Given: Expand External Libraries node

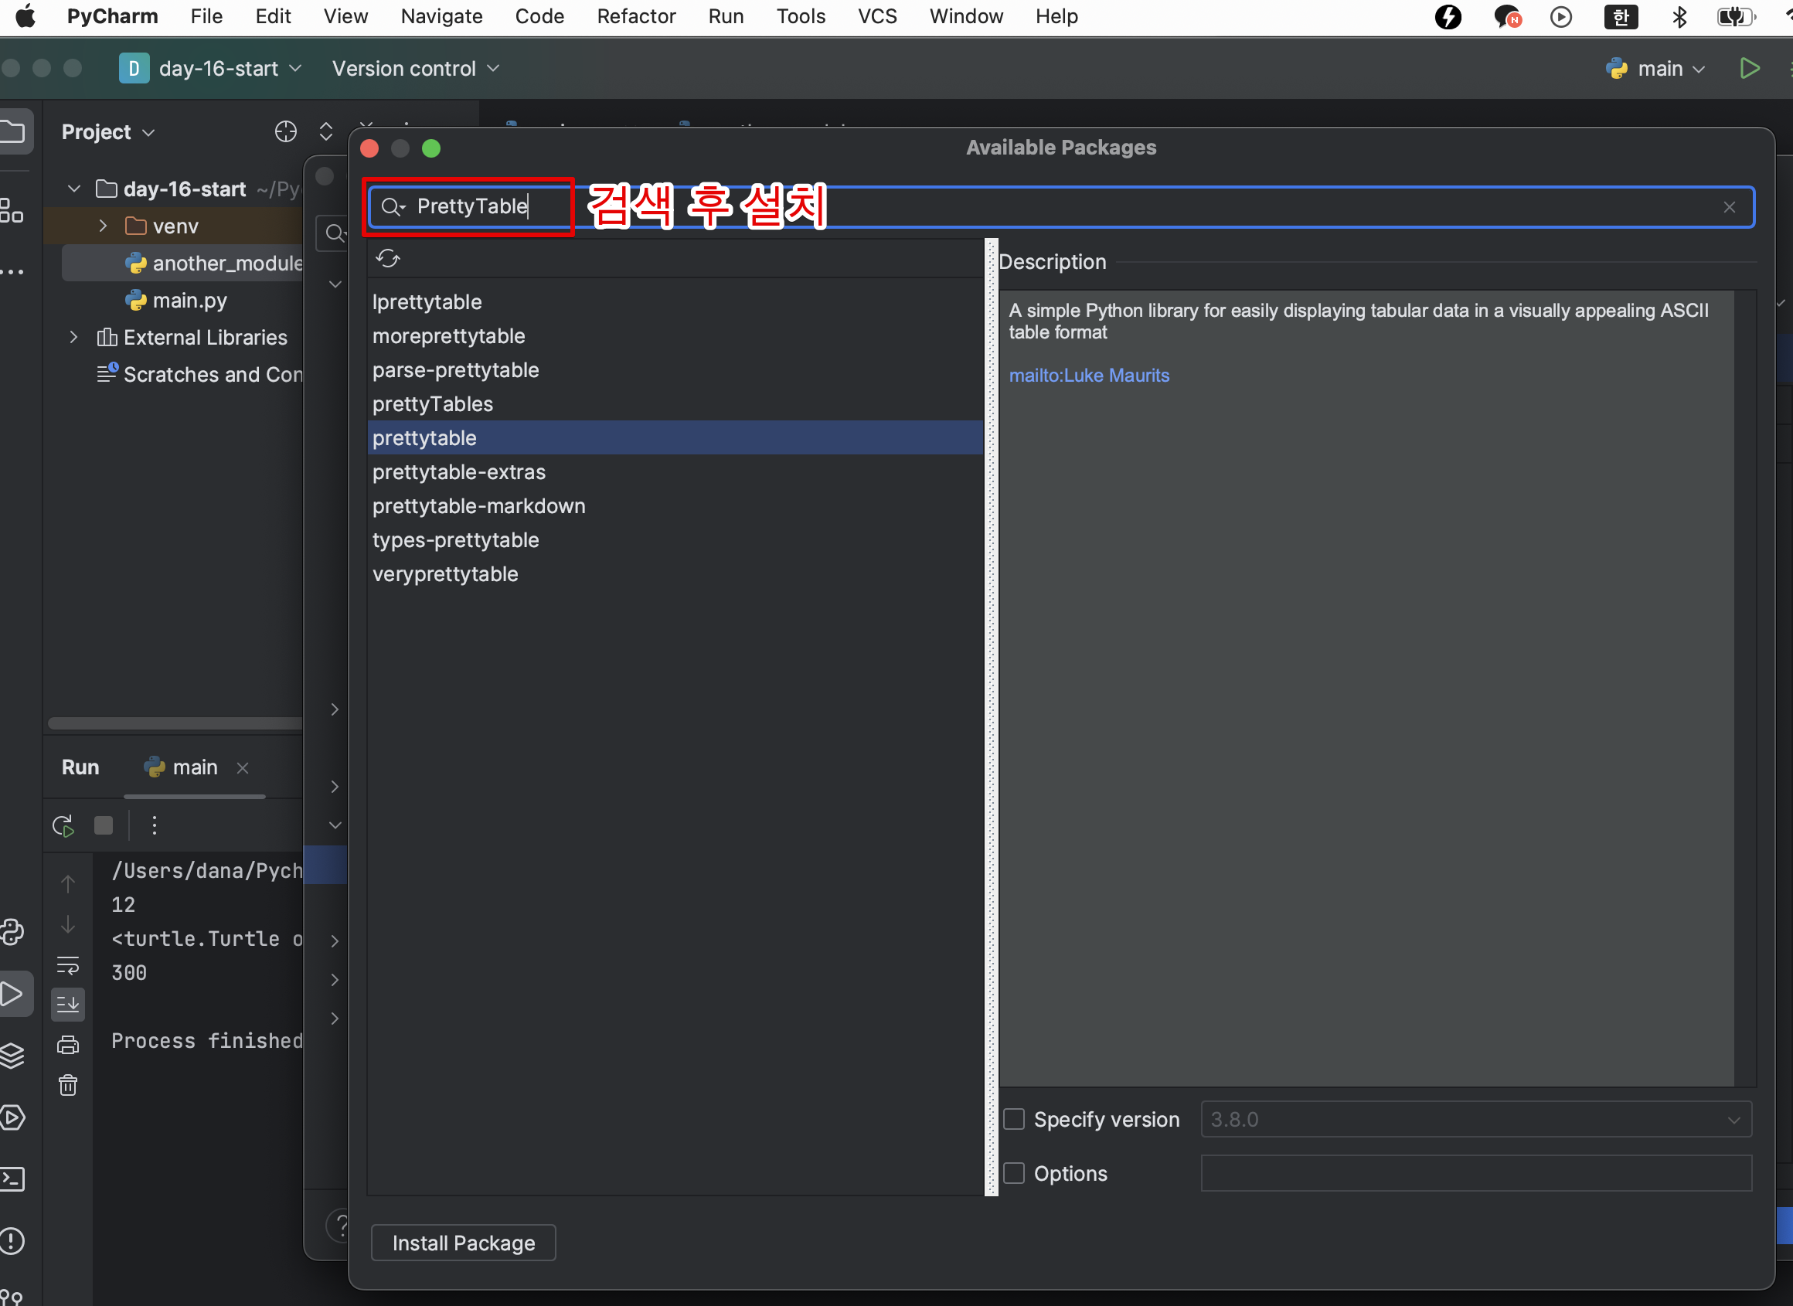Looking at the screenshot, I should (73, 337).
